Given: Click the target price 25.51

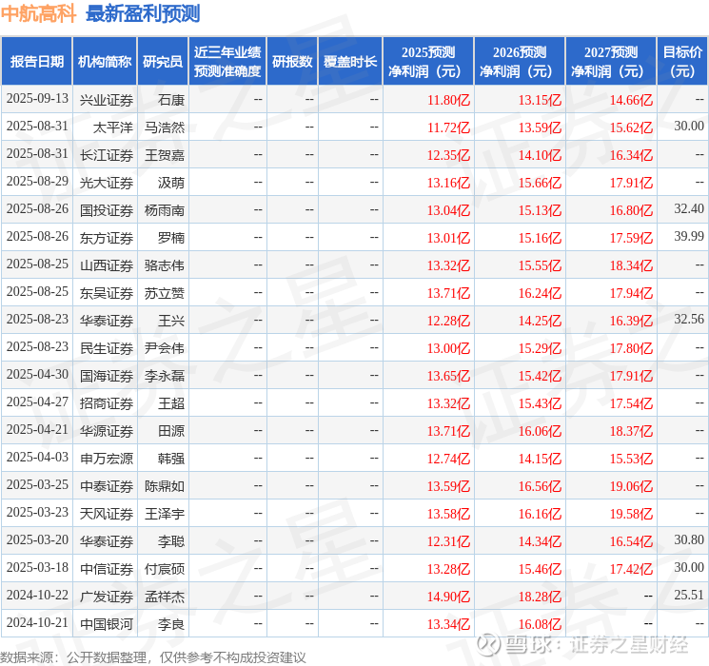Looking at the screenshot, I should [689, 595].
